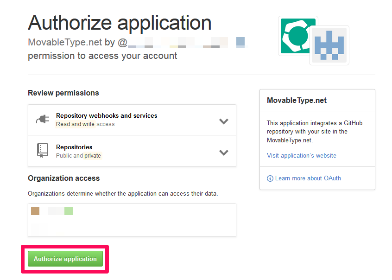
Task: Expand Repository webhooks and services permission
Action: (x=224, y=121)
